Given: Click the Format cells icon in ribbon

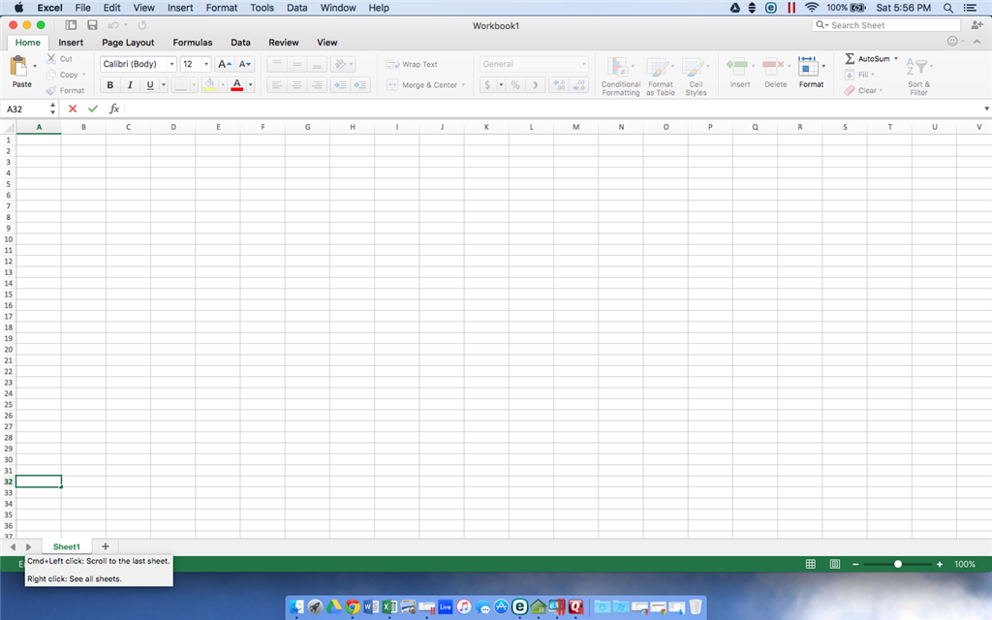Looking at the screenshot, I should coord(808,66).
